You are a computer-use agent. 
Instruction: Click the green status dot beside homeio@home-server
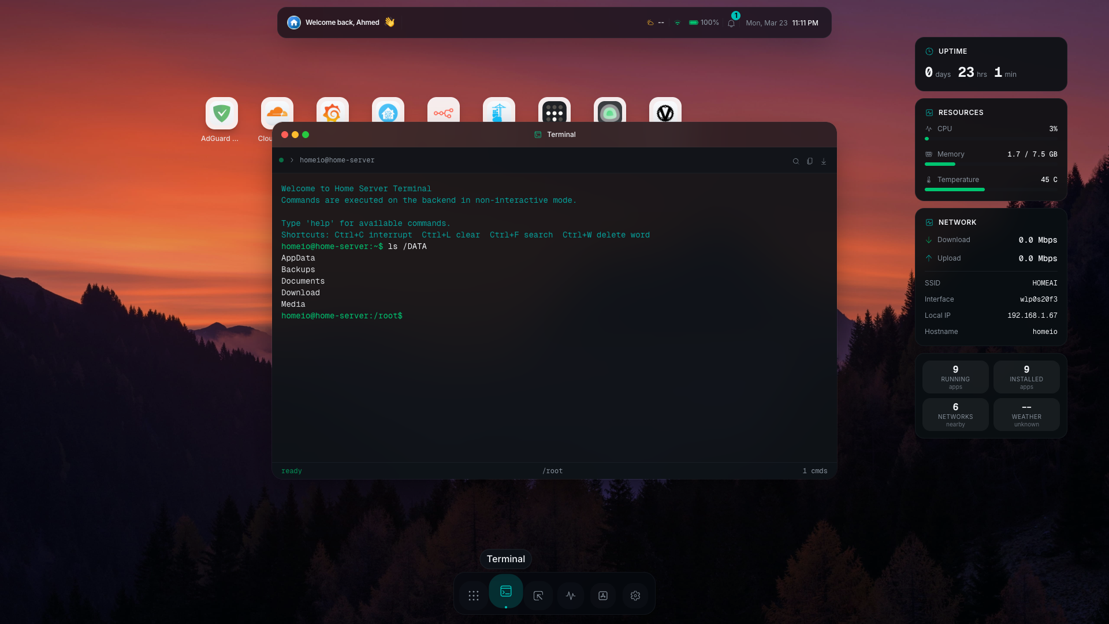(x=281, y=160)
